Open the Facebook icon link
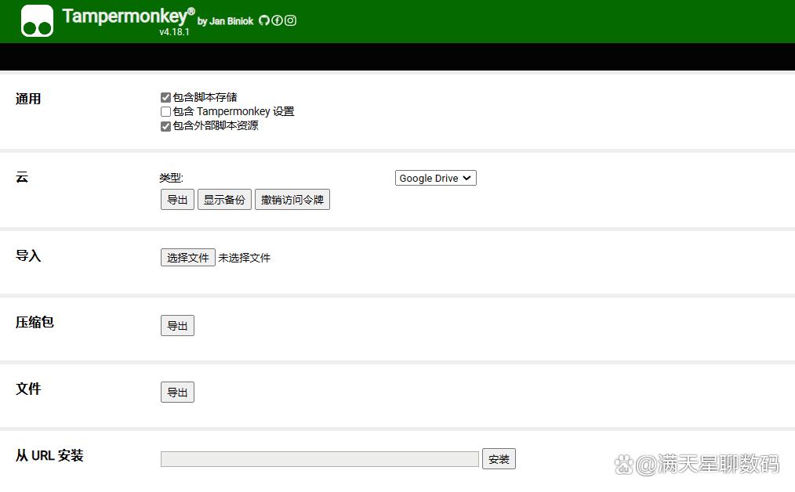Screen dimensions: 795x492 (x=278, y=20)
